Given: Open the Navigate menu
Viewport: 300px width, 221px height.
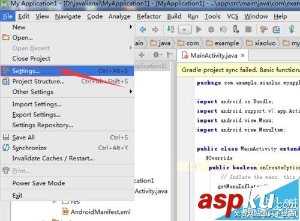Looking at the screenshot, I should [x=68, y=16].
